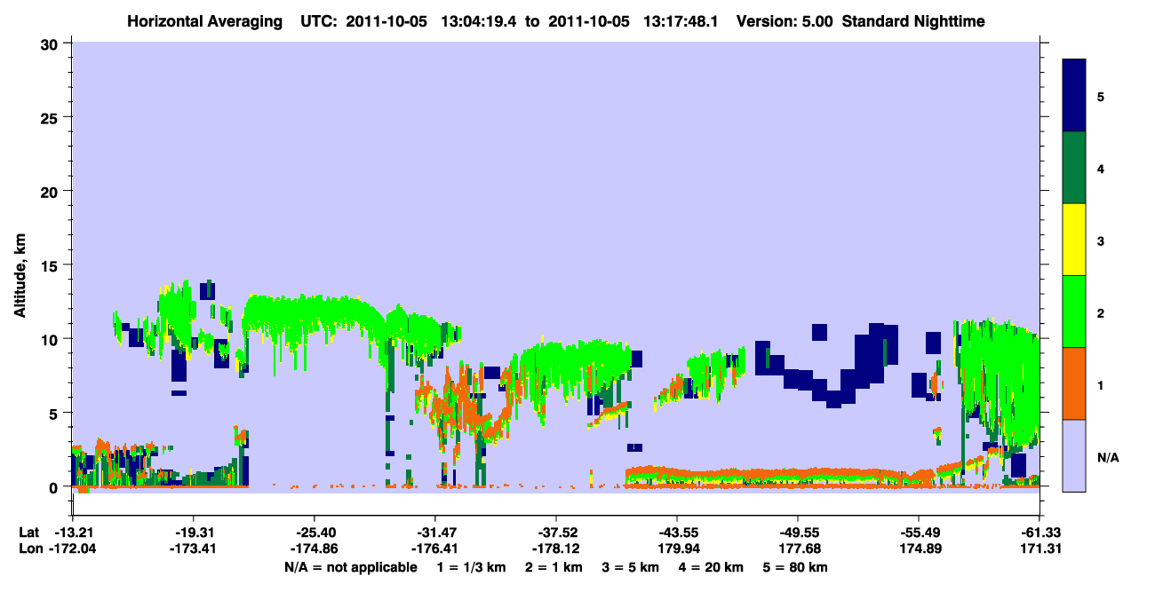Click the 'Lon' row label
Viewport: 1155px width, 592px height.
tap(29, 549)
